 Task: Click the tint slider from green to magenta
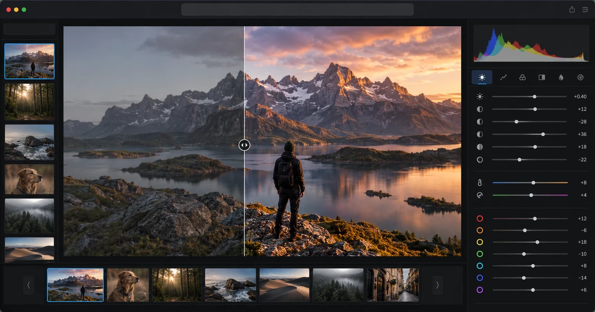click(530, 195)
